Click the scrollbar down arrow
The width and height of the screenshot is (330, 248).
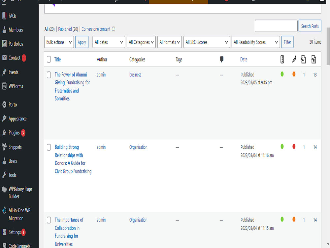pos(328,244)
